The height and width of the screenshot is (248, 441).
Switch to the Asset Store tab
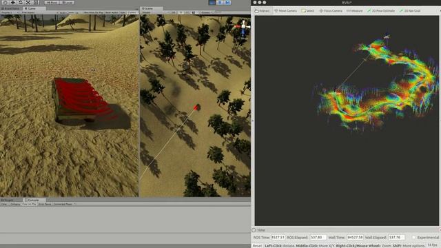11,8
